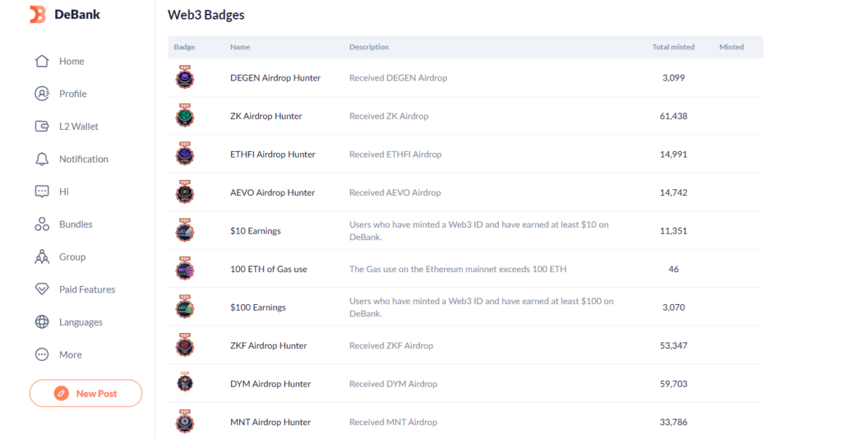Open the Languages globe icon
The image size is (841, 439).
pyautogui.click(x=42, y=322)
